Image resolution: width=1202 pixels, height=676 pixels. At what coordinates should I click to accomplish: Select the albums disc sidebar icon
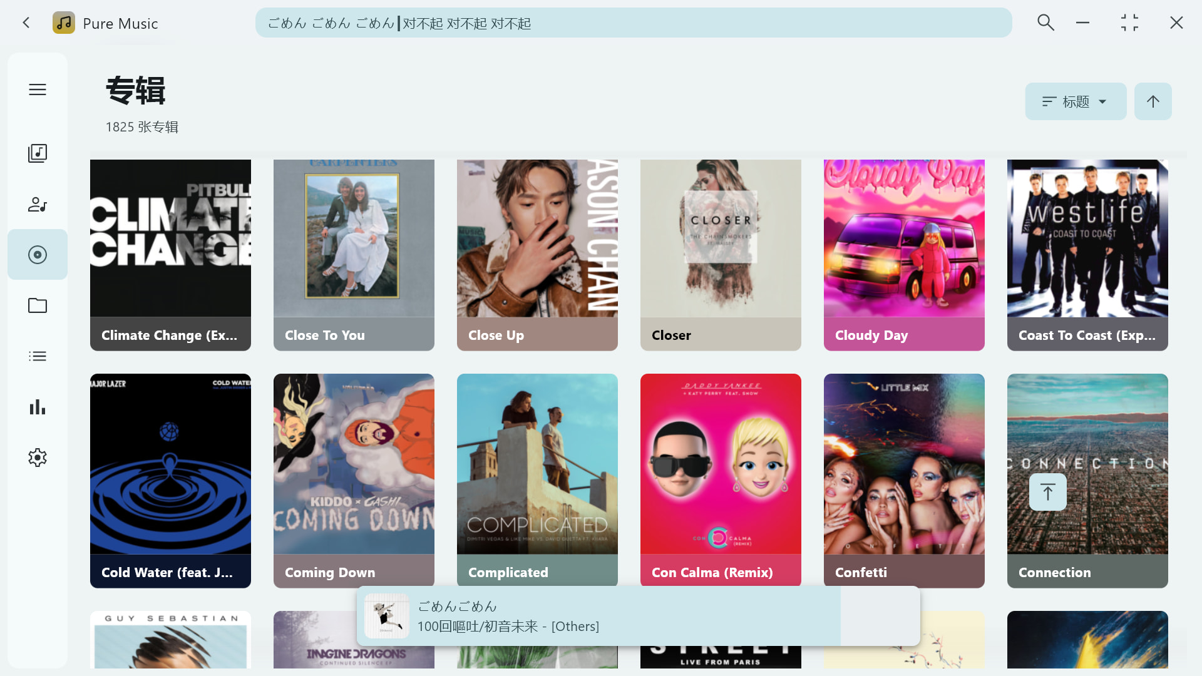point(38,255)
